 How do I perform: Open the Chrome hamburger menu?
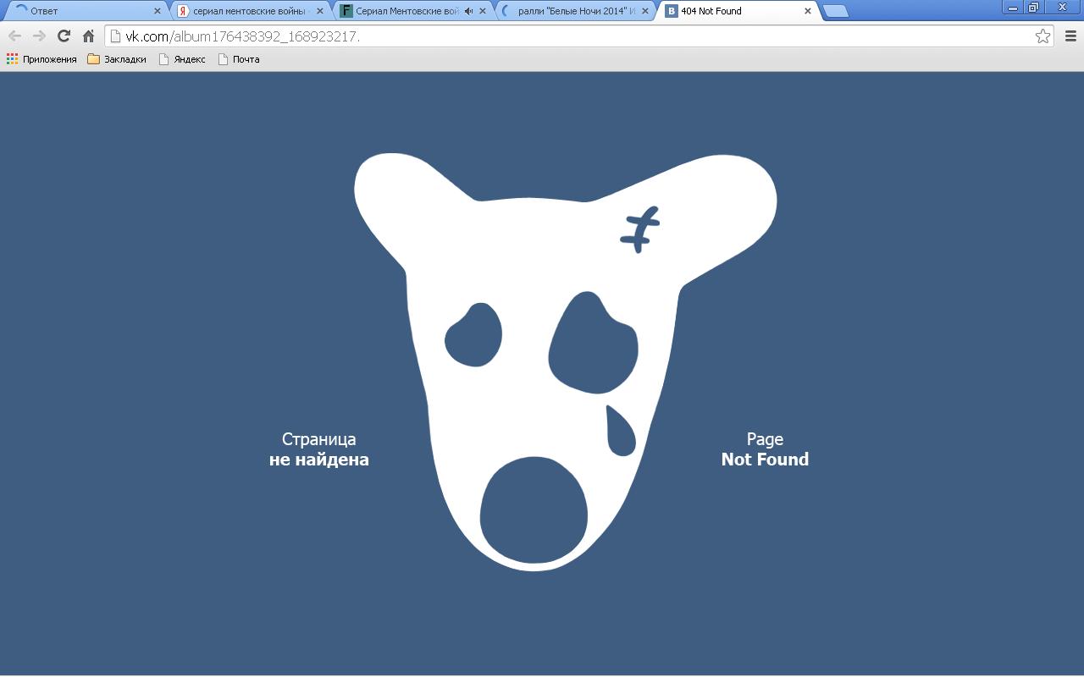[x=1070, y=36]
